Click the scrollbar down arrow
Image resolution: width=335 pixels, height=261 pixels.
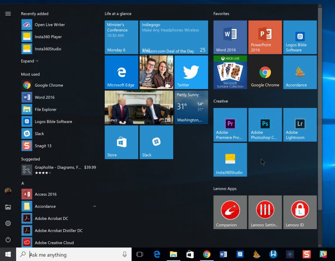coord(320,245)
